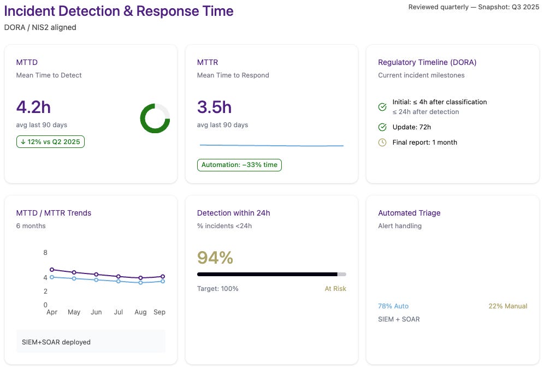Click the 'Regulatory Timeline (DORA)' card title
Viewport: 544px width, 369px height.
(x=427, y=62)
